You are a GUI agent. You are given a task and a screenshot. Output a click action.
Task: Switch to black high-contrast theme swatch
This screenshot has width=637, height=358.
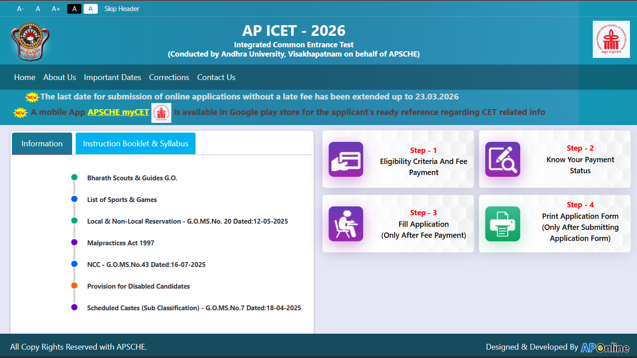pos(74,9)
